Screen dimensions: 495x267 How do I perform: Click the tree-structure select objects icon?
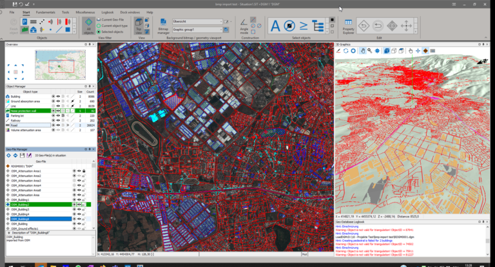(318, 26)
